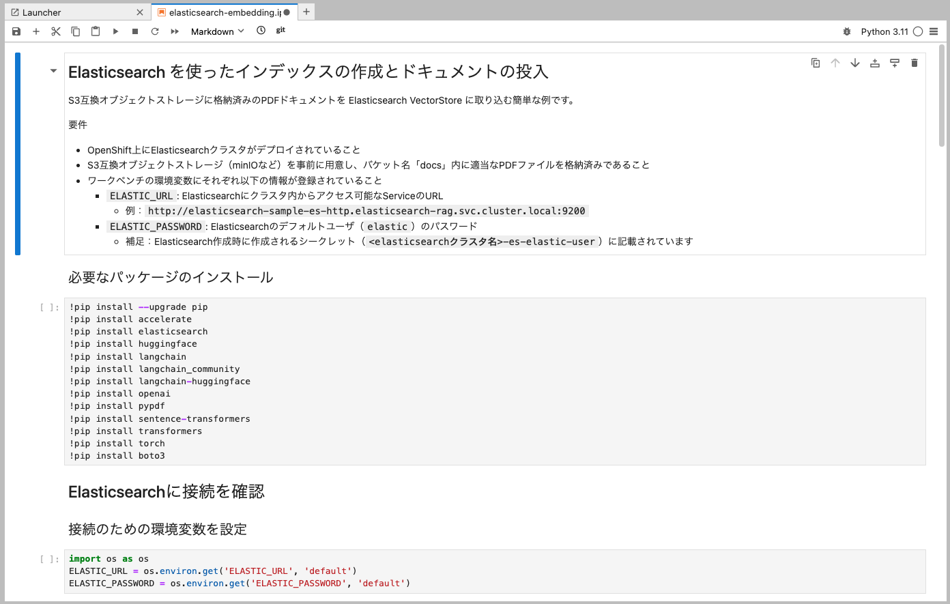Select the elasticsearch-embedding notebook tab
The image size is (950, 604).
[x=225, y=12]
